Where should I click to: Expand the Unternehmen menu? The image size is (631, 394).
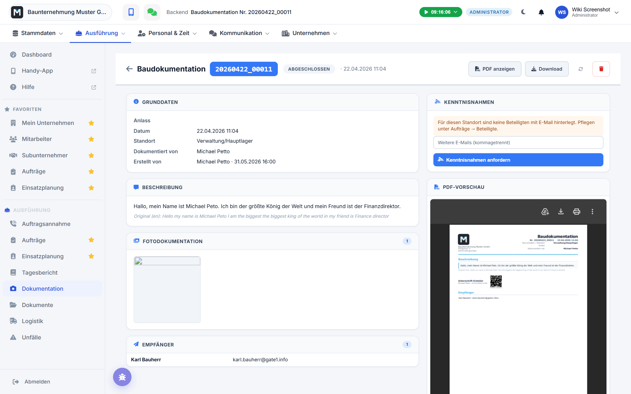pos(309,33)
